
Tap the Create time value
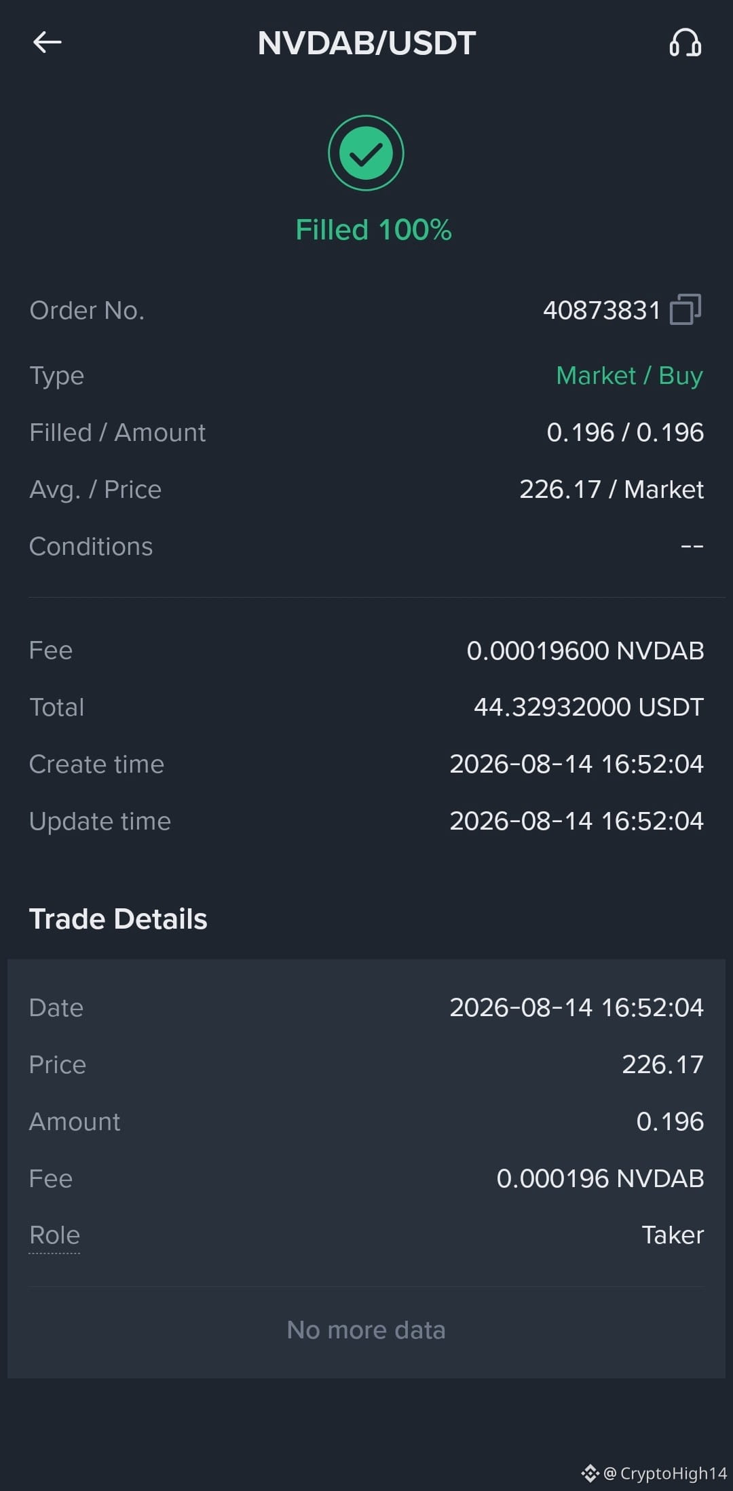576,764
